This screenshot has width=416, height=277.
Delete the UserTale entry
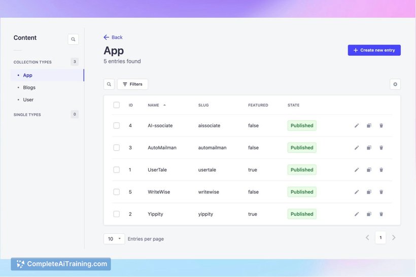[381, 170]
